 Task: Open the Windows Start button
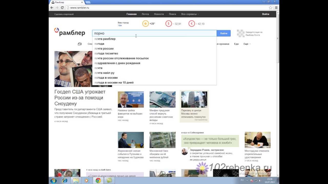54,180
